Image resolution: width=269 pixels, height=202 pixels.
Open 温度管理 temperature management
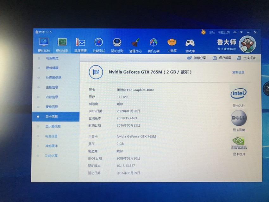(x=80, y=45)
